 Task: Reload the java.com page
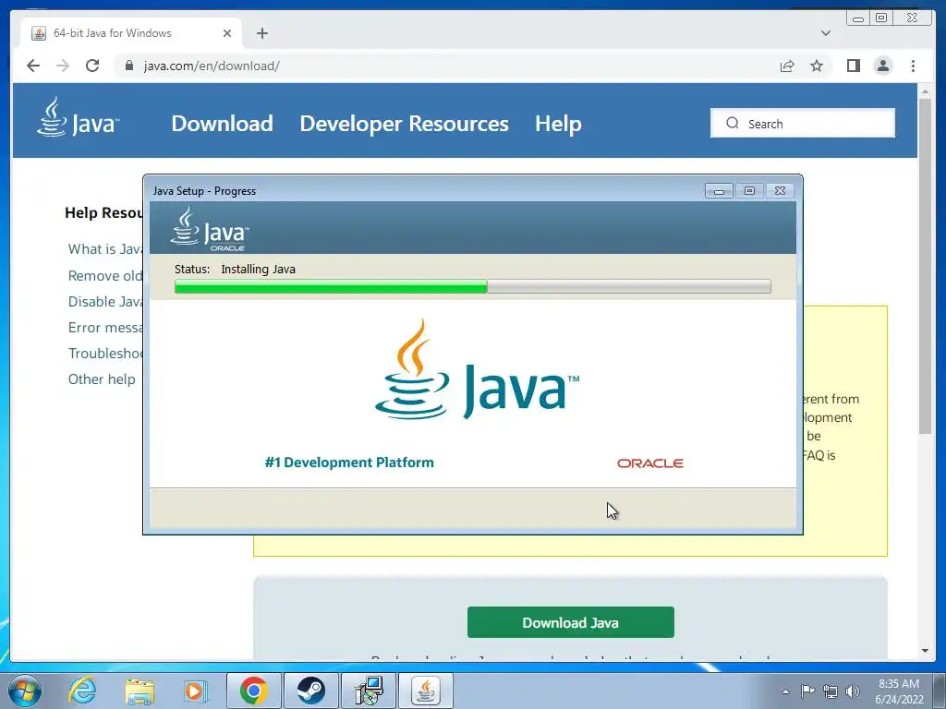[92, 66]
